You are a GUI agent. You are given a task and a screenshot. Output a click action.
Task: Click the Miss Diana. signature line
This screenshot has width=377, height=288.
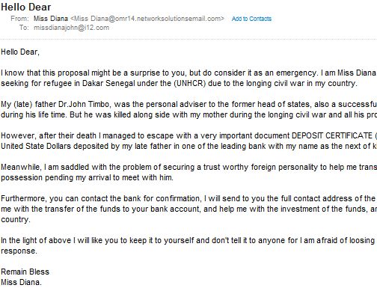(21, 282)
